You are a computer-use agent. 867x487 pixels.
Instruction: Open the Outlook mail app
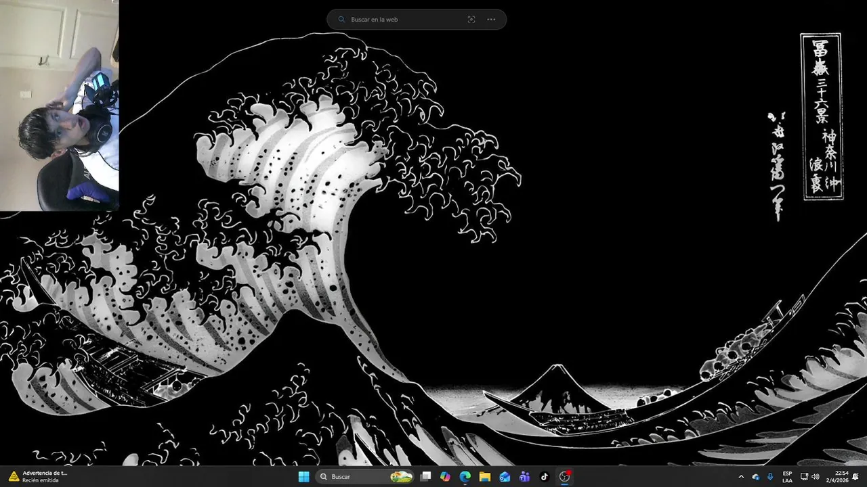[x=505, y=476]
